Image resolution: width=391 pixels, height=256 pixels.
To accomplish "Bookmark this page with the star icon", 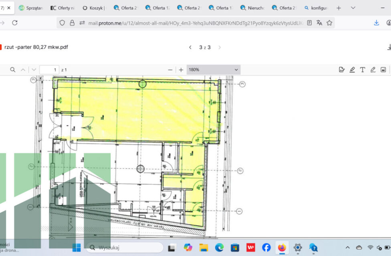I will tap(329, 23).
